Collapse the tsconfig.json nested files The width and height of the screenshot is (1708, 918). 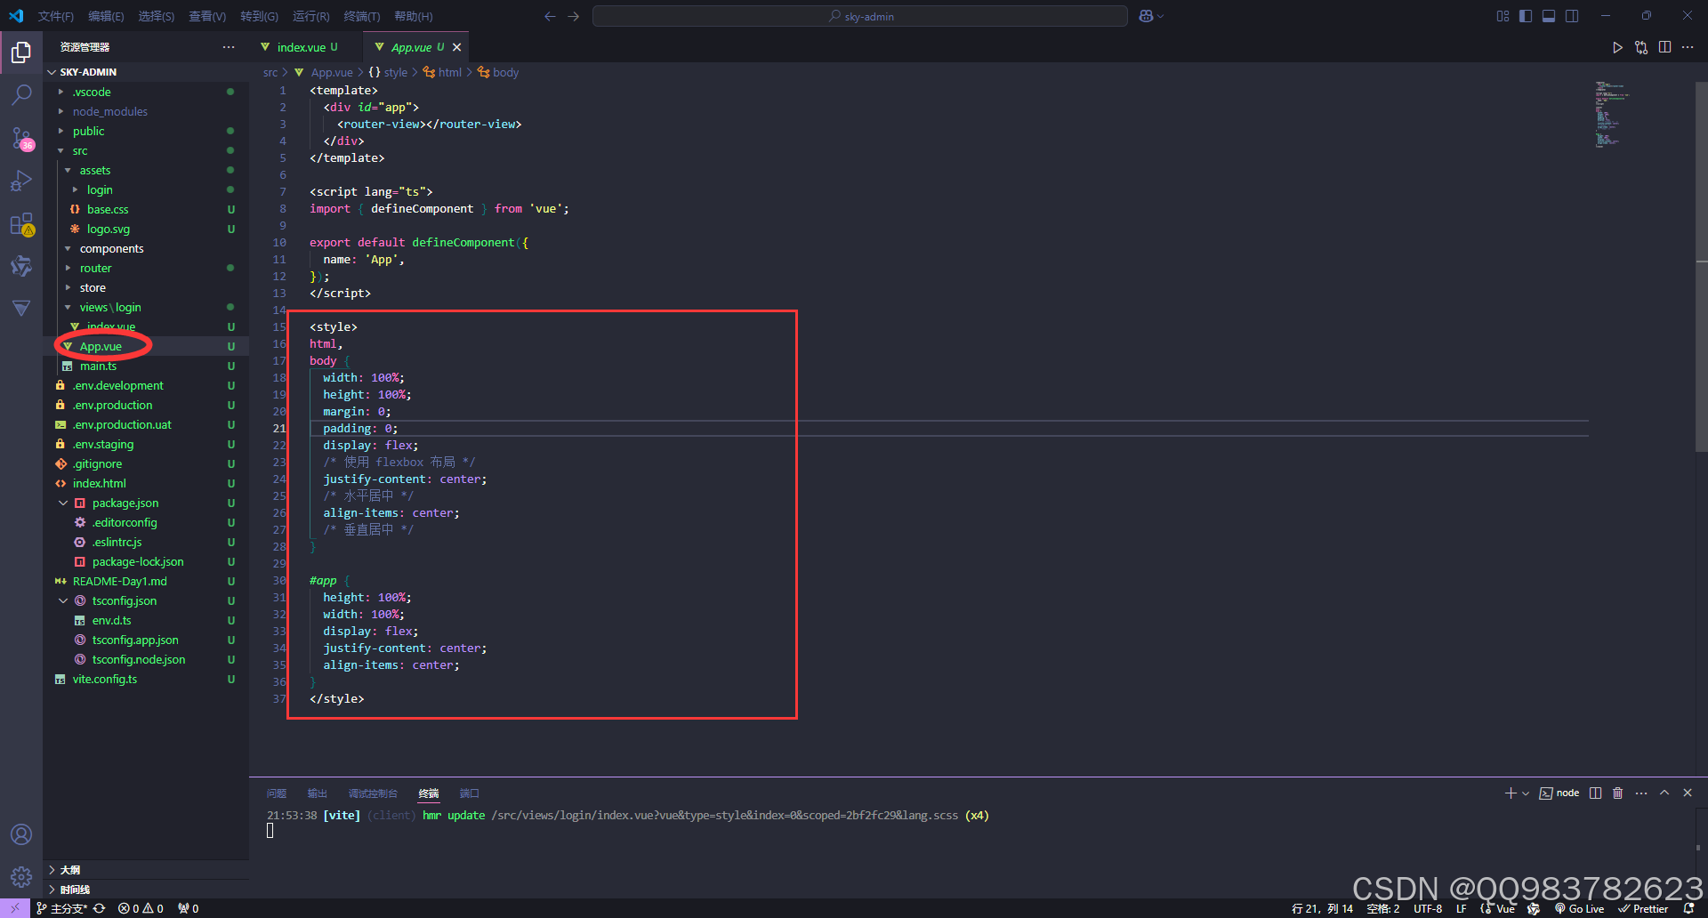pyautogui.click(x=63, y=600)
